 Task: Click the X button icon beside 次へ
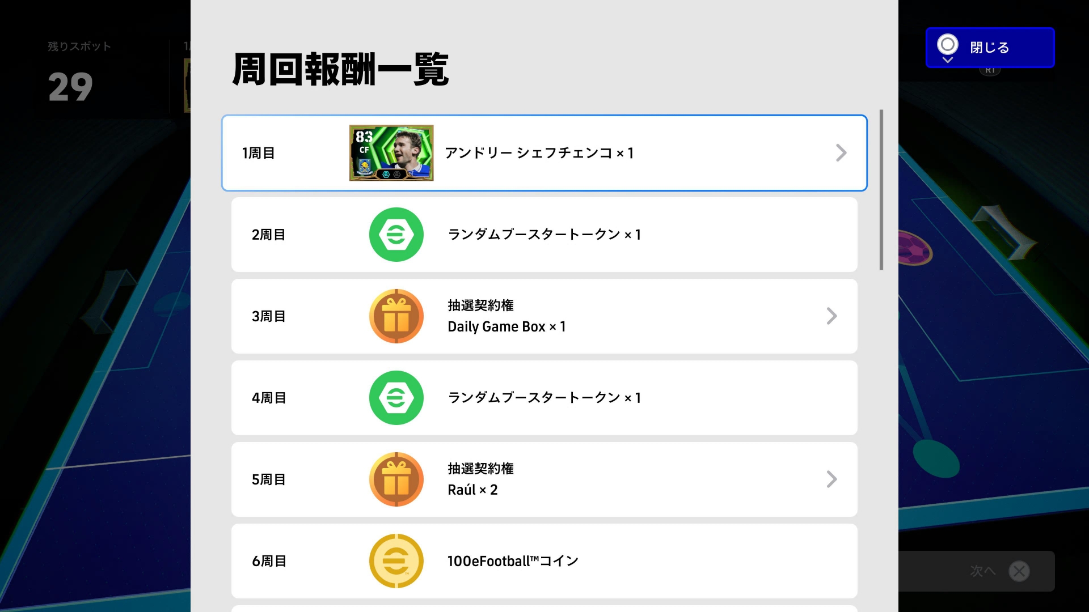(1019, 571)
